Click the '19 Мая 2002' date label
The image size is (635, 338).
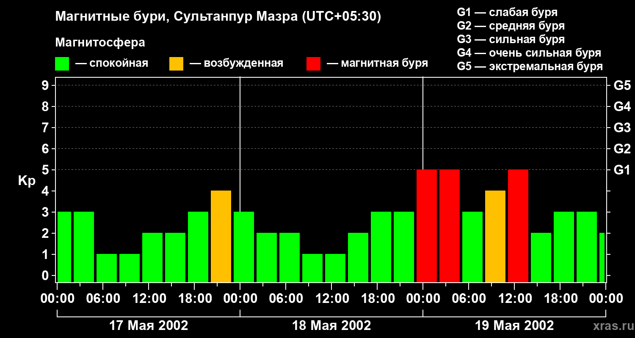click(x=514, y=326)
